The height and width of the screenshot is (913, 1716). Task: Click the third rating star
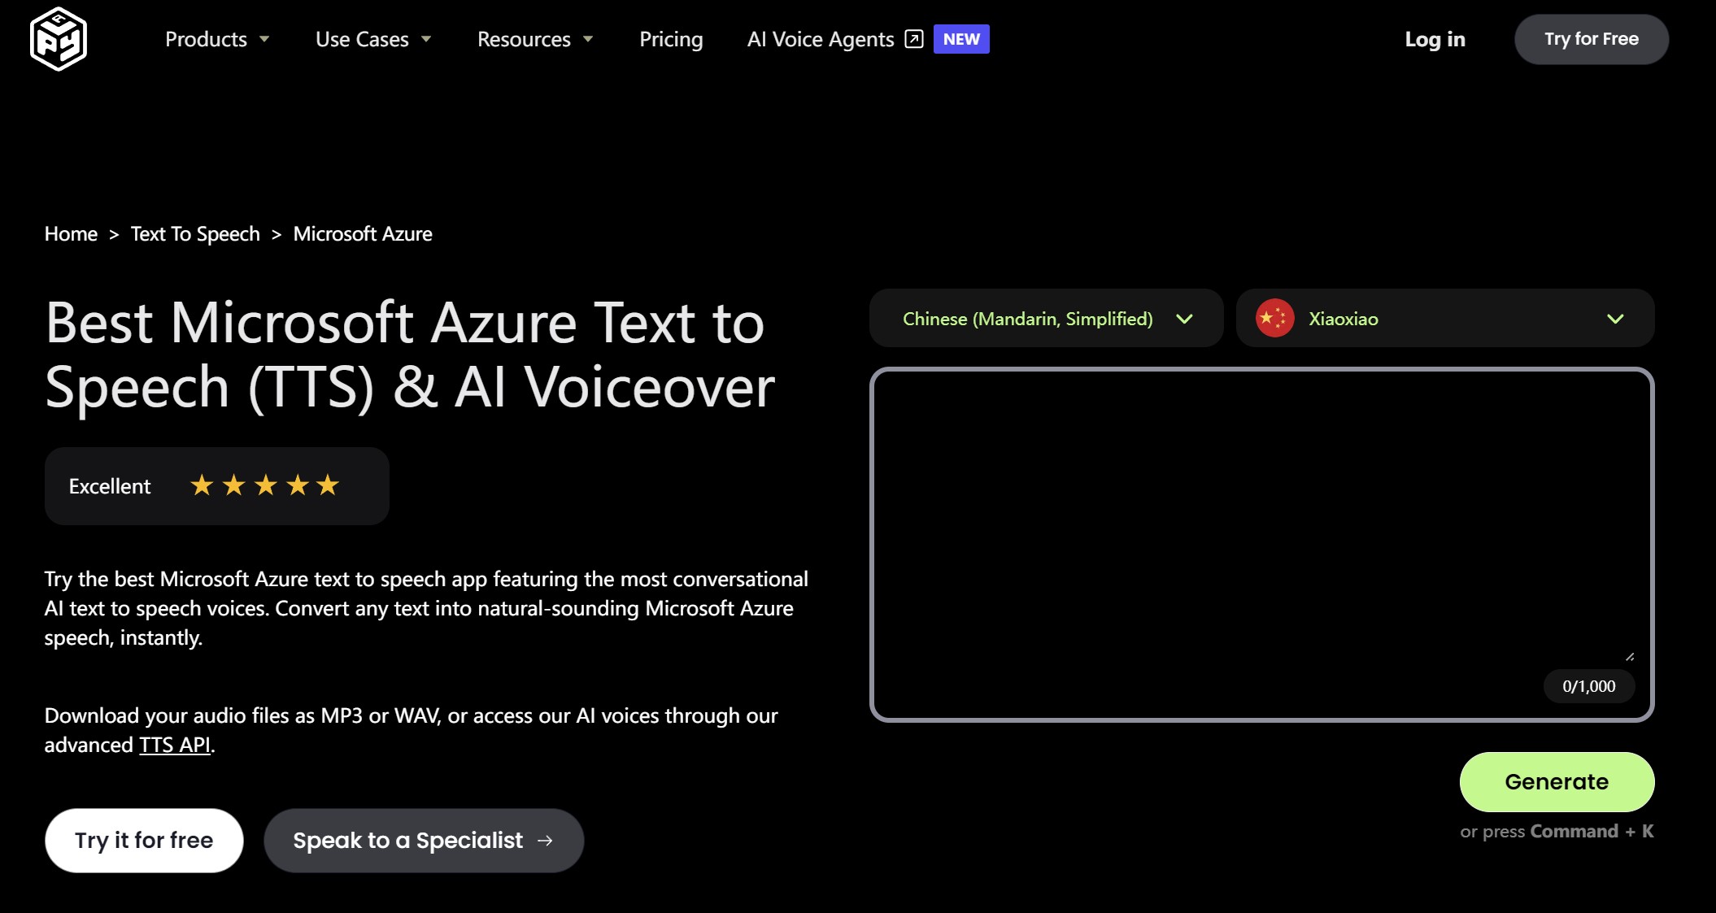pos(266,485)
